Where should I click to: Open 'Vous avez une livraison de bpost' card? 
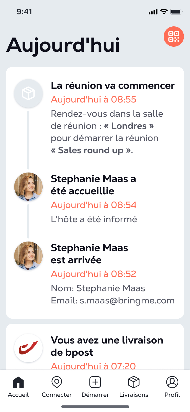click(x=95, y=347)
